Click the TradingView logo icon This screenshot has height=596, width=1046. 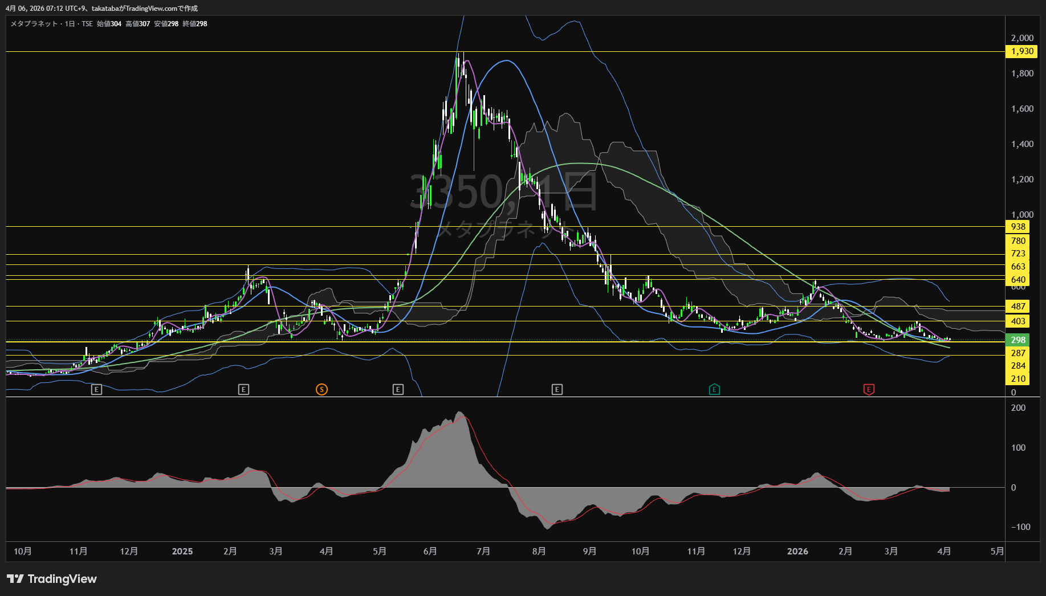click(15, 579)
